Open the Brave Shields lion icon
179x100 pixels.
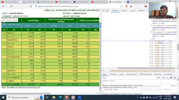(x=126, y=6)
